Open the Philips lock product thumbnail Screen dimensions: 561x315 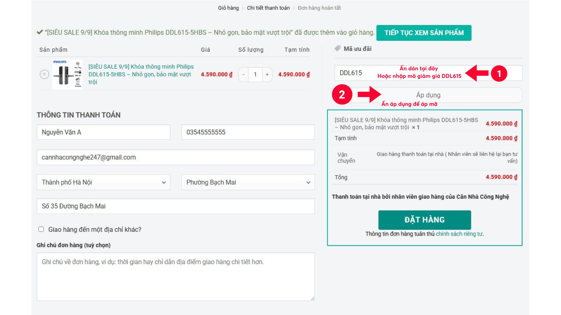[67, 74]
